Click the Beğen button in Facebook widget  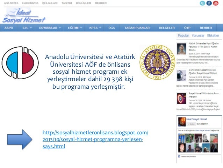tap(191, 124)
